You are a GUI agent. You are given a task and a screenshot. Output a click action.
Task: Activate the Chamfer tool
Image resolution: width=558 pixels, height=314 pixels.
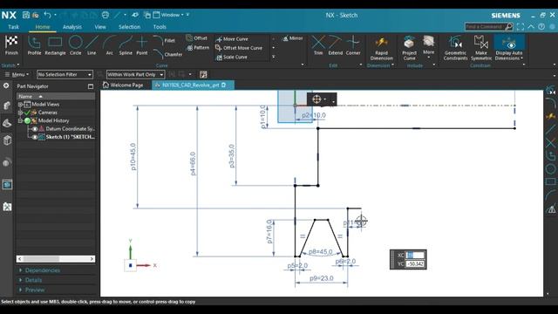click(x=168, y=54)
